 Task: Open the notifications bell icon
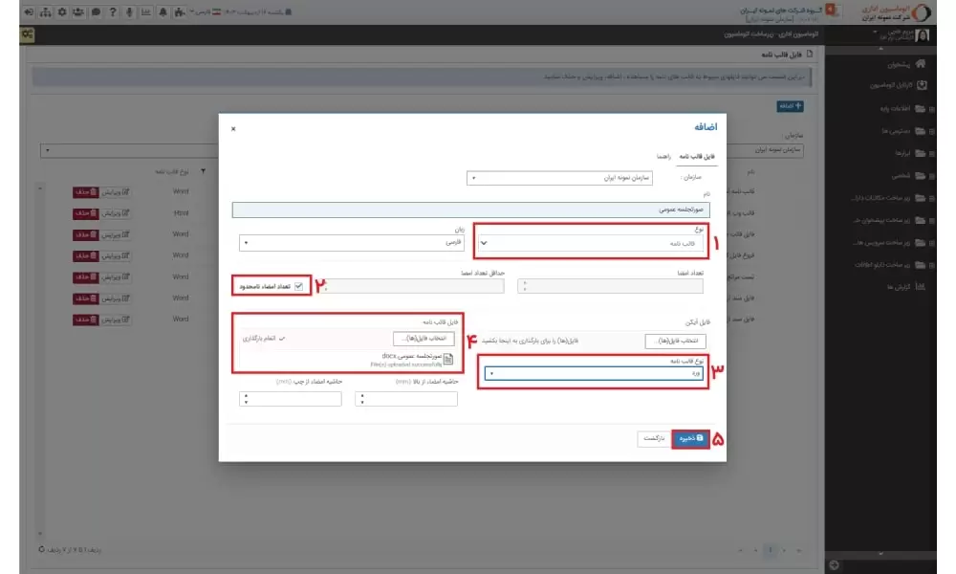[x=163, y=12]
